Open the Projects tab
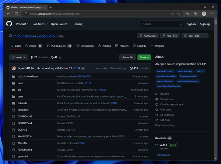 (122, 46)
